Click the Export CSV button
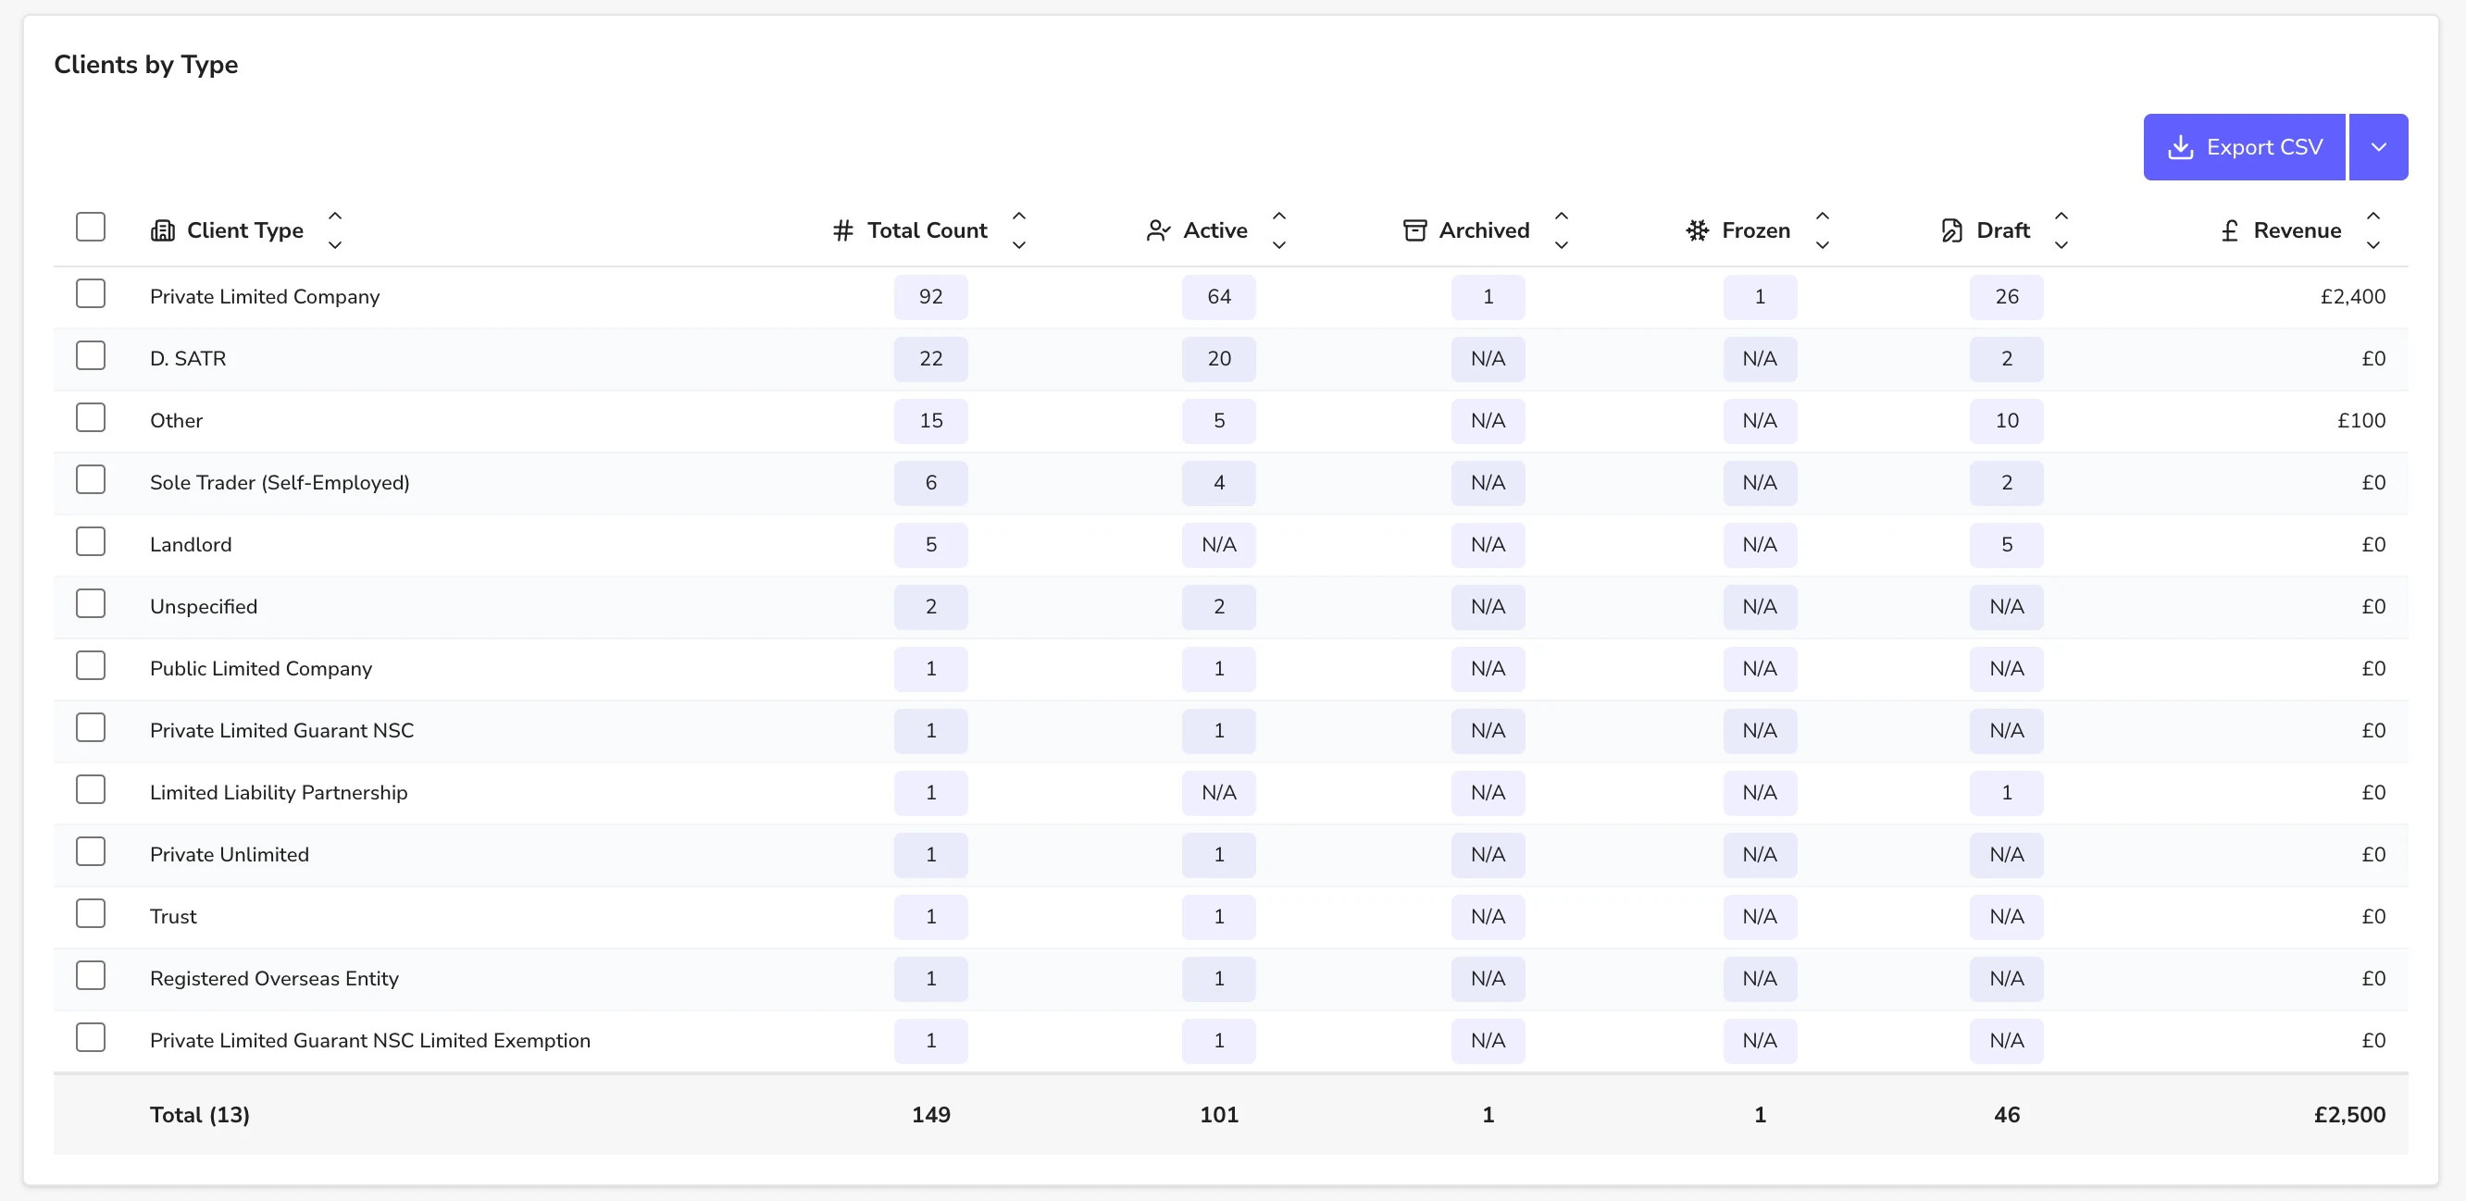This screenshot has width=2466, height=1201. pos(2245,147)
